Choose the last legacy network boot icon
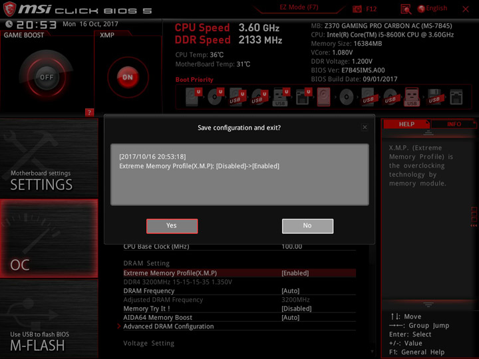The width and height of the screenshot is (479, 359). coord(456,97)
